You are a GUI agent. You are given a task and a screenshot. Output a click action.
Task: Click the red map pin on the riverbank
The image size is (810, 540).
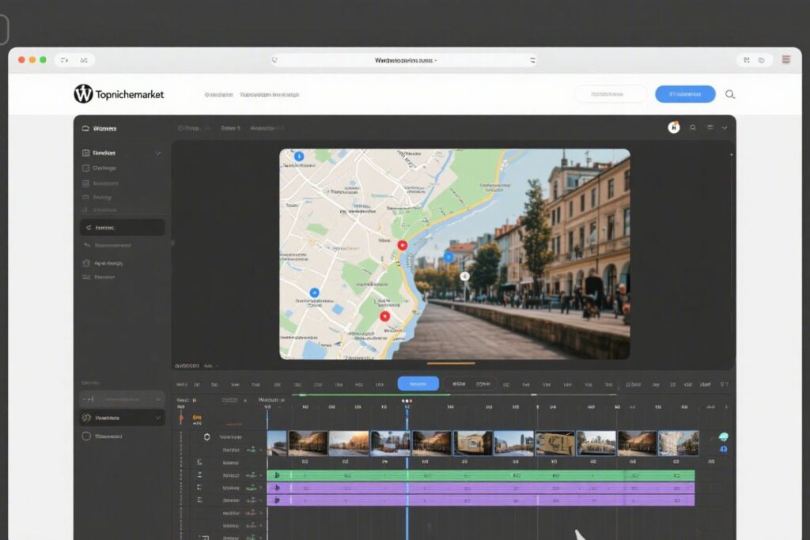pyautogui.click(x=402, y=245)
